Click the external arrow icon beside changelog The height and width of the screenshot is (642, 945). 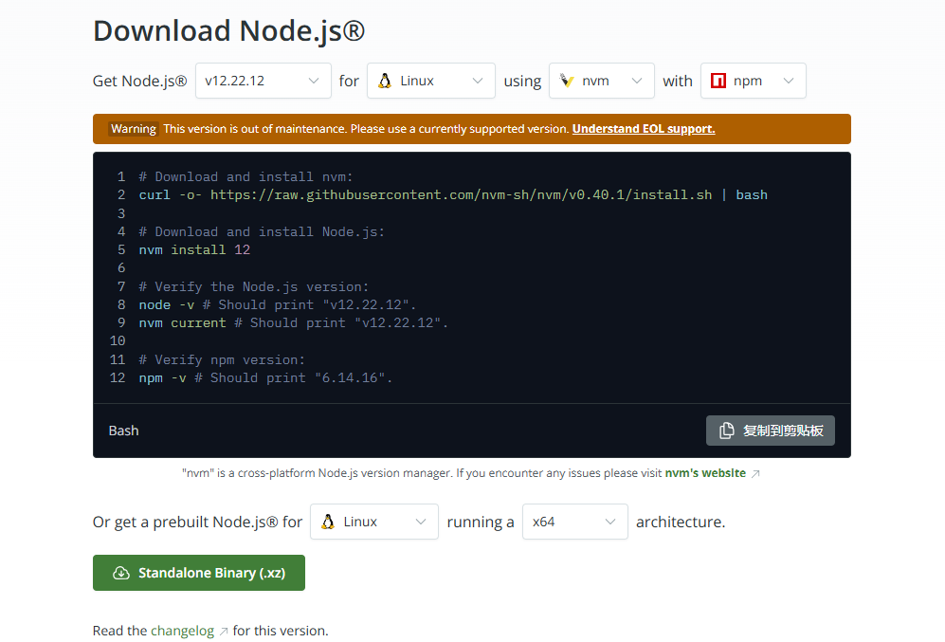(224, 632)
